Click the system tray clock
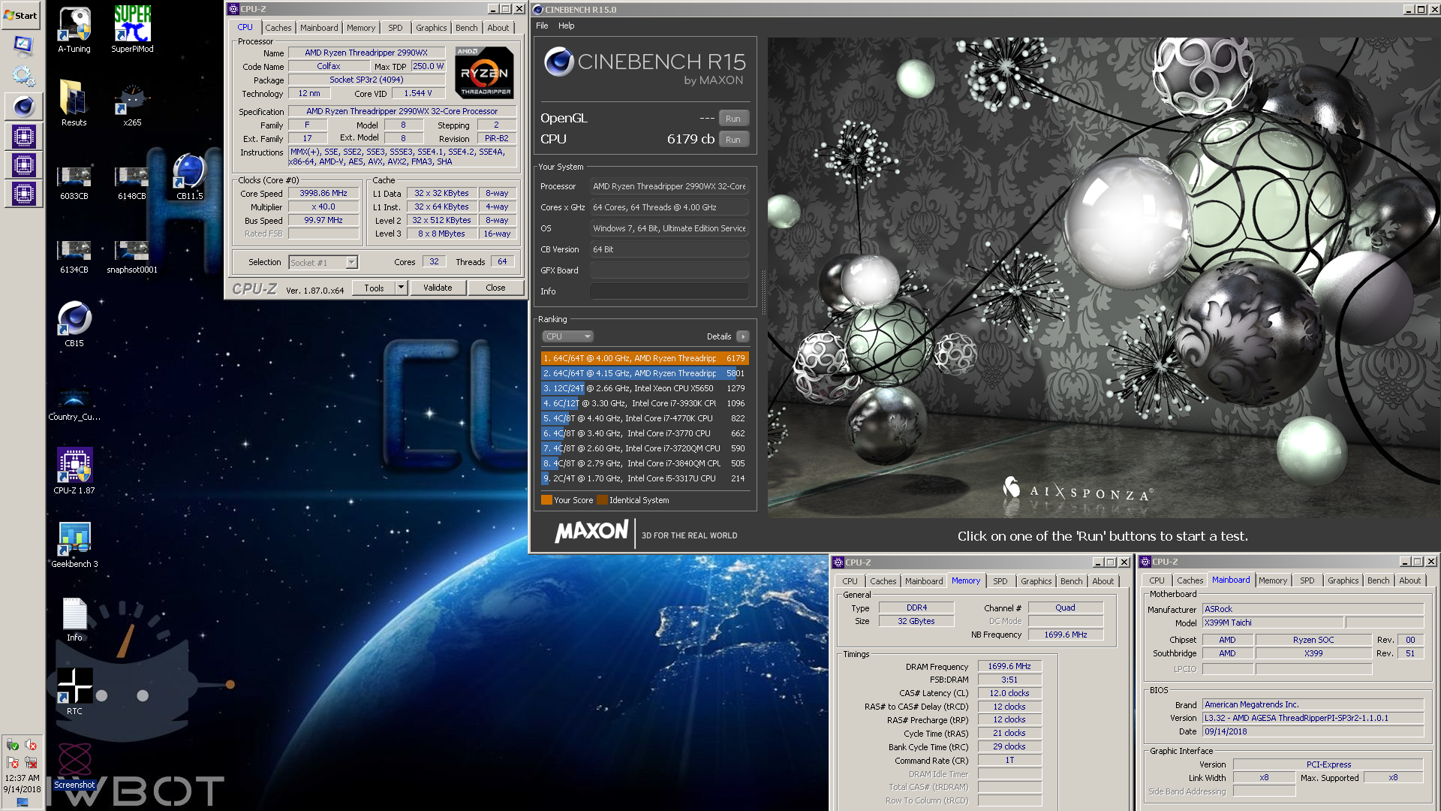 pos(22,783)
